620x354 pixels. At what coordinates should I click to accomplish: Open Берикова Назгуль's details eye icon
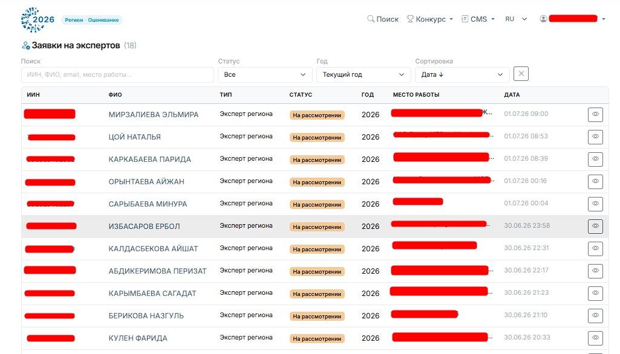pyautogui.click(x=595, y=316)
